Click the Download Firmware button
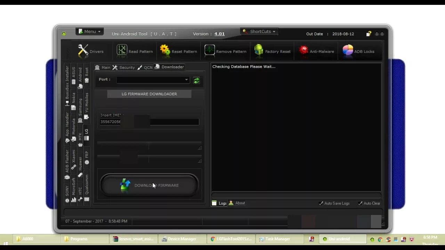Image resolution: width=445 pixels, height=250 pixels. click(149, 185)
